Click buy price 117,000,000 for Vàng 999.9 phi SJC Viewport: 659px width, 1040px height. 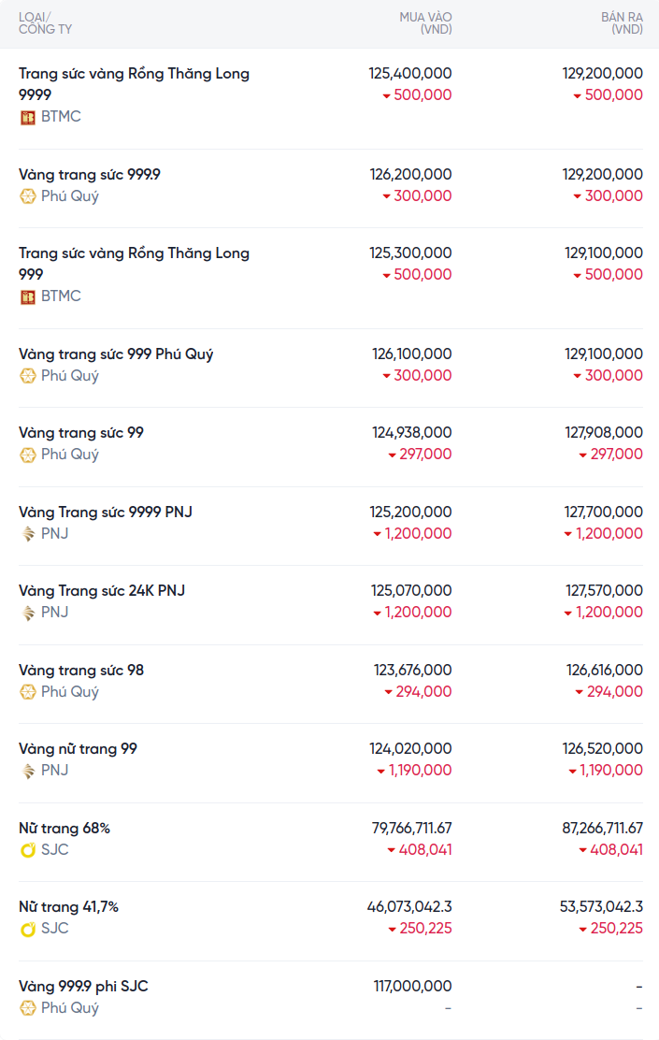pos(412,987)
